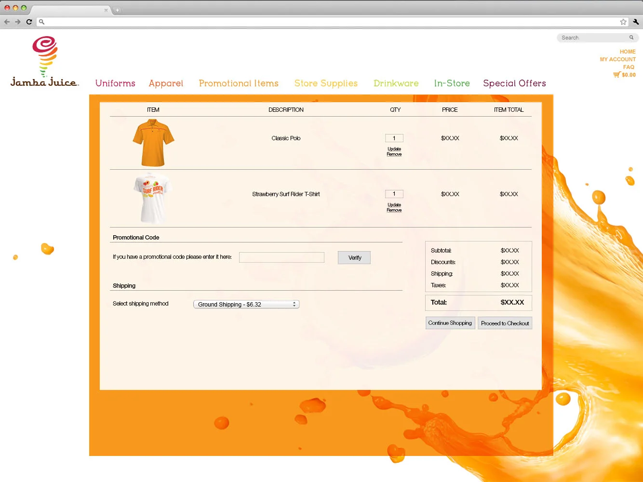Click the browser back arrow
This screenshot has height=482, width=643.
pos(7,22)
